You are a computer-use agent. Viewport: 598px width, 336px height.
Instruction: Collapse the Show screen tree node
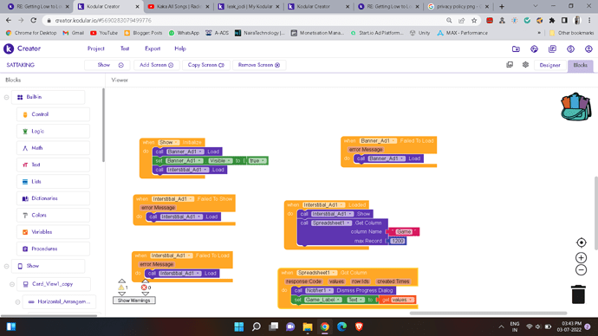point(6,266)
